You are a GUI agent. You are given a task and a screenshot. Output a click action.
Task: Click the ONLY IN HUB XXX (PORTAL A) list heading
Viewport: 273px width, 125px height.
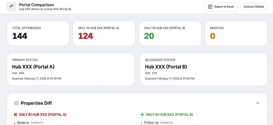coord(42,115)
